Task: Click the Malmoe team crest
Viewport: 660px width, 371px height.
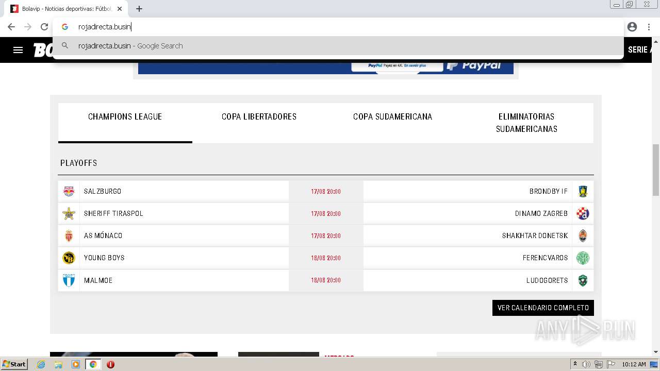Action: tap(69, 280)
